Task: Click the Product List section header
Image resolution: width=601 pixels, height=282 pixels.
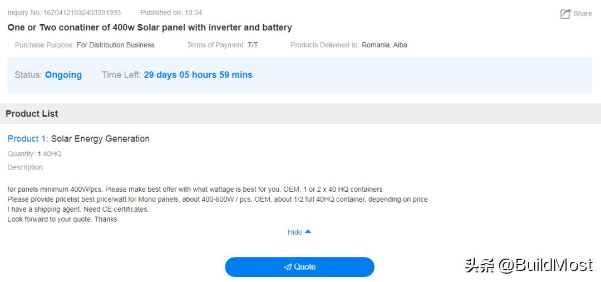Action: pyautogui.click(x=32, y=114)
